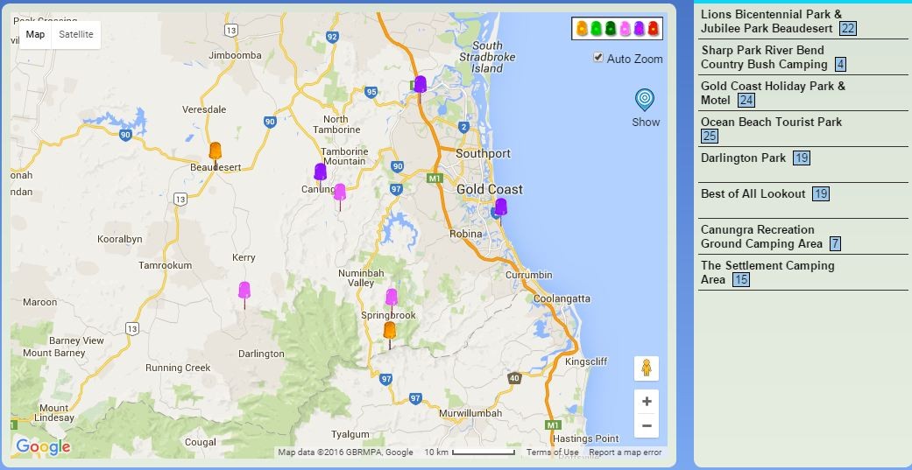Viewport: 912px width, 470px height.
Task: Select the Map view tab
Action: coord(35,35)
